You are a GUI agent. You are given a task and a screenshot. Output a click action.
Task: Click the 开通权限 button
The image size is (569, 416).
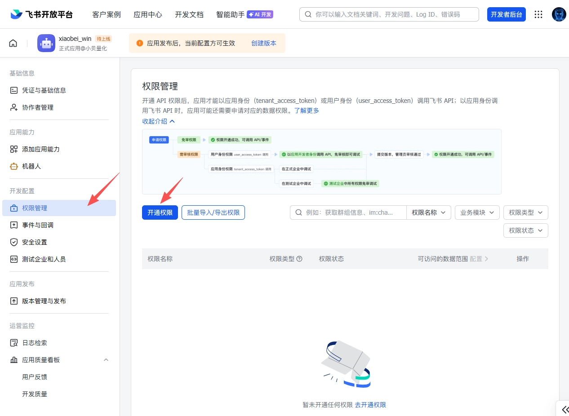tap(160, 212)
